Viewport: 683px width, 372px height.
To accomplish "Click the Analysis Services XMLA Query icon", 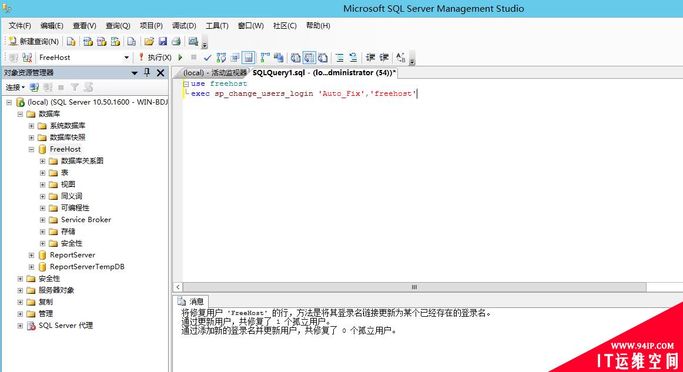I will pyautogui.click(x=115, y=41).
